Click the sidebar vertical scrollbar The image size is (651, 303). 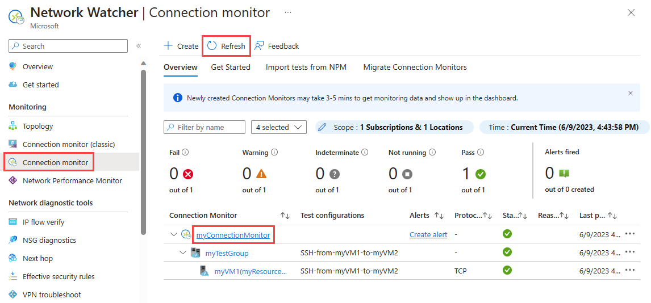pos(143,148)
